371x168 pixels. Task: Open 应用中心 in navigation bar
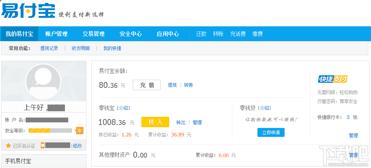168,34
